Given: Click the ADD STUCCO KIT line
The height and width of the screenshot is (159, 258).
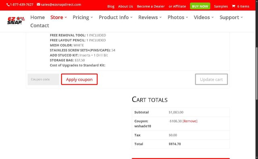Looking at the screenshot, I should [79, 55].
